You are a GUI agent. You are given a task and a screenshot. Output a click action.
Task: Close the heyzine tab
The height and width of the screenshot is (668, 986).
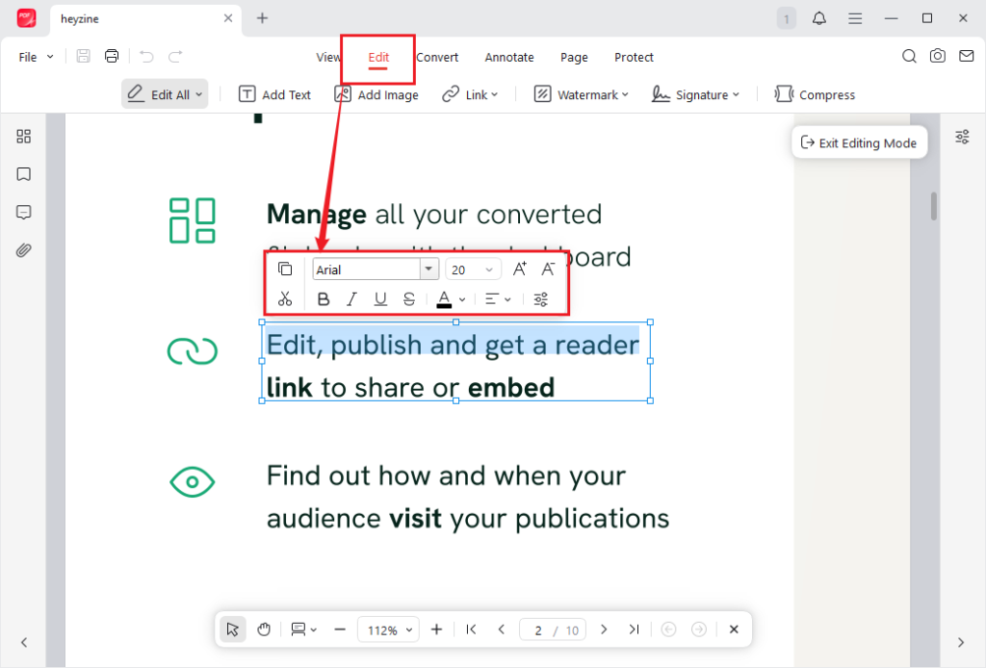(228, 18)
